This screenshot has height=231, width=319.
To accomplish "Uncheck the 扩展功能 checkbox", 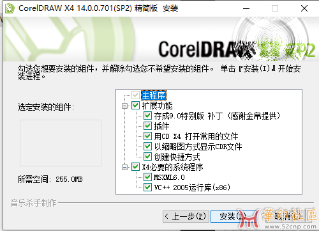I will (135, 106).
